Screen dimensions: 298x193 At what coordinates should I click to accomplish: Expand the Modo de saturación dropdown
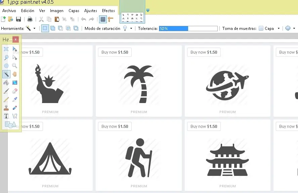(131, 29)
